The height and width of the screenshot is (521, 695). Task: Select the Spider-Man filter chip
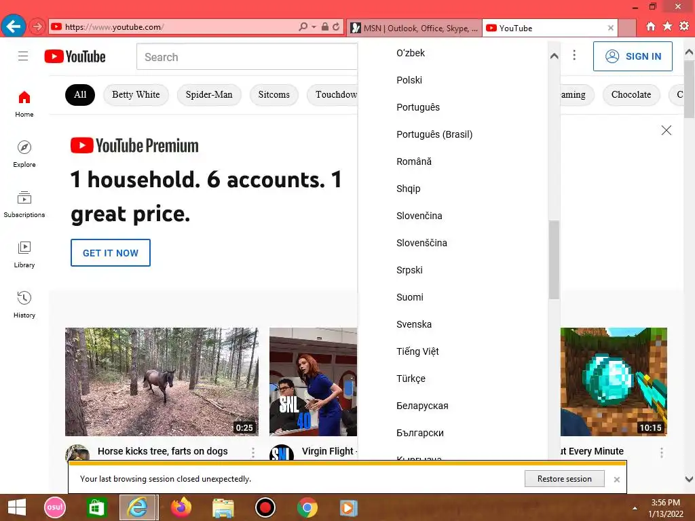[x=209, y=95]
